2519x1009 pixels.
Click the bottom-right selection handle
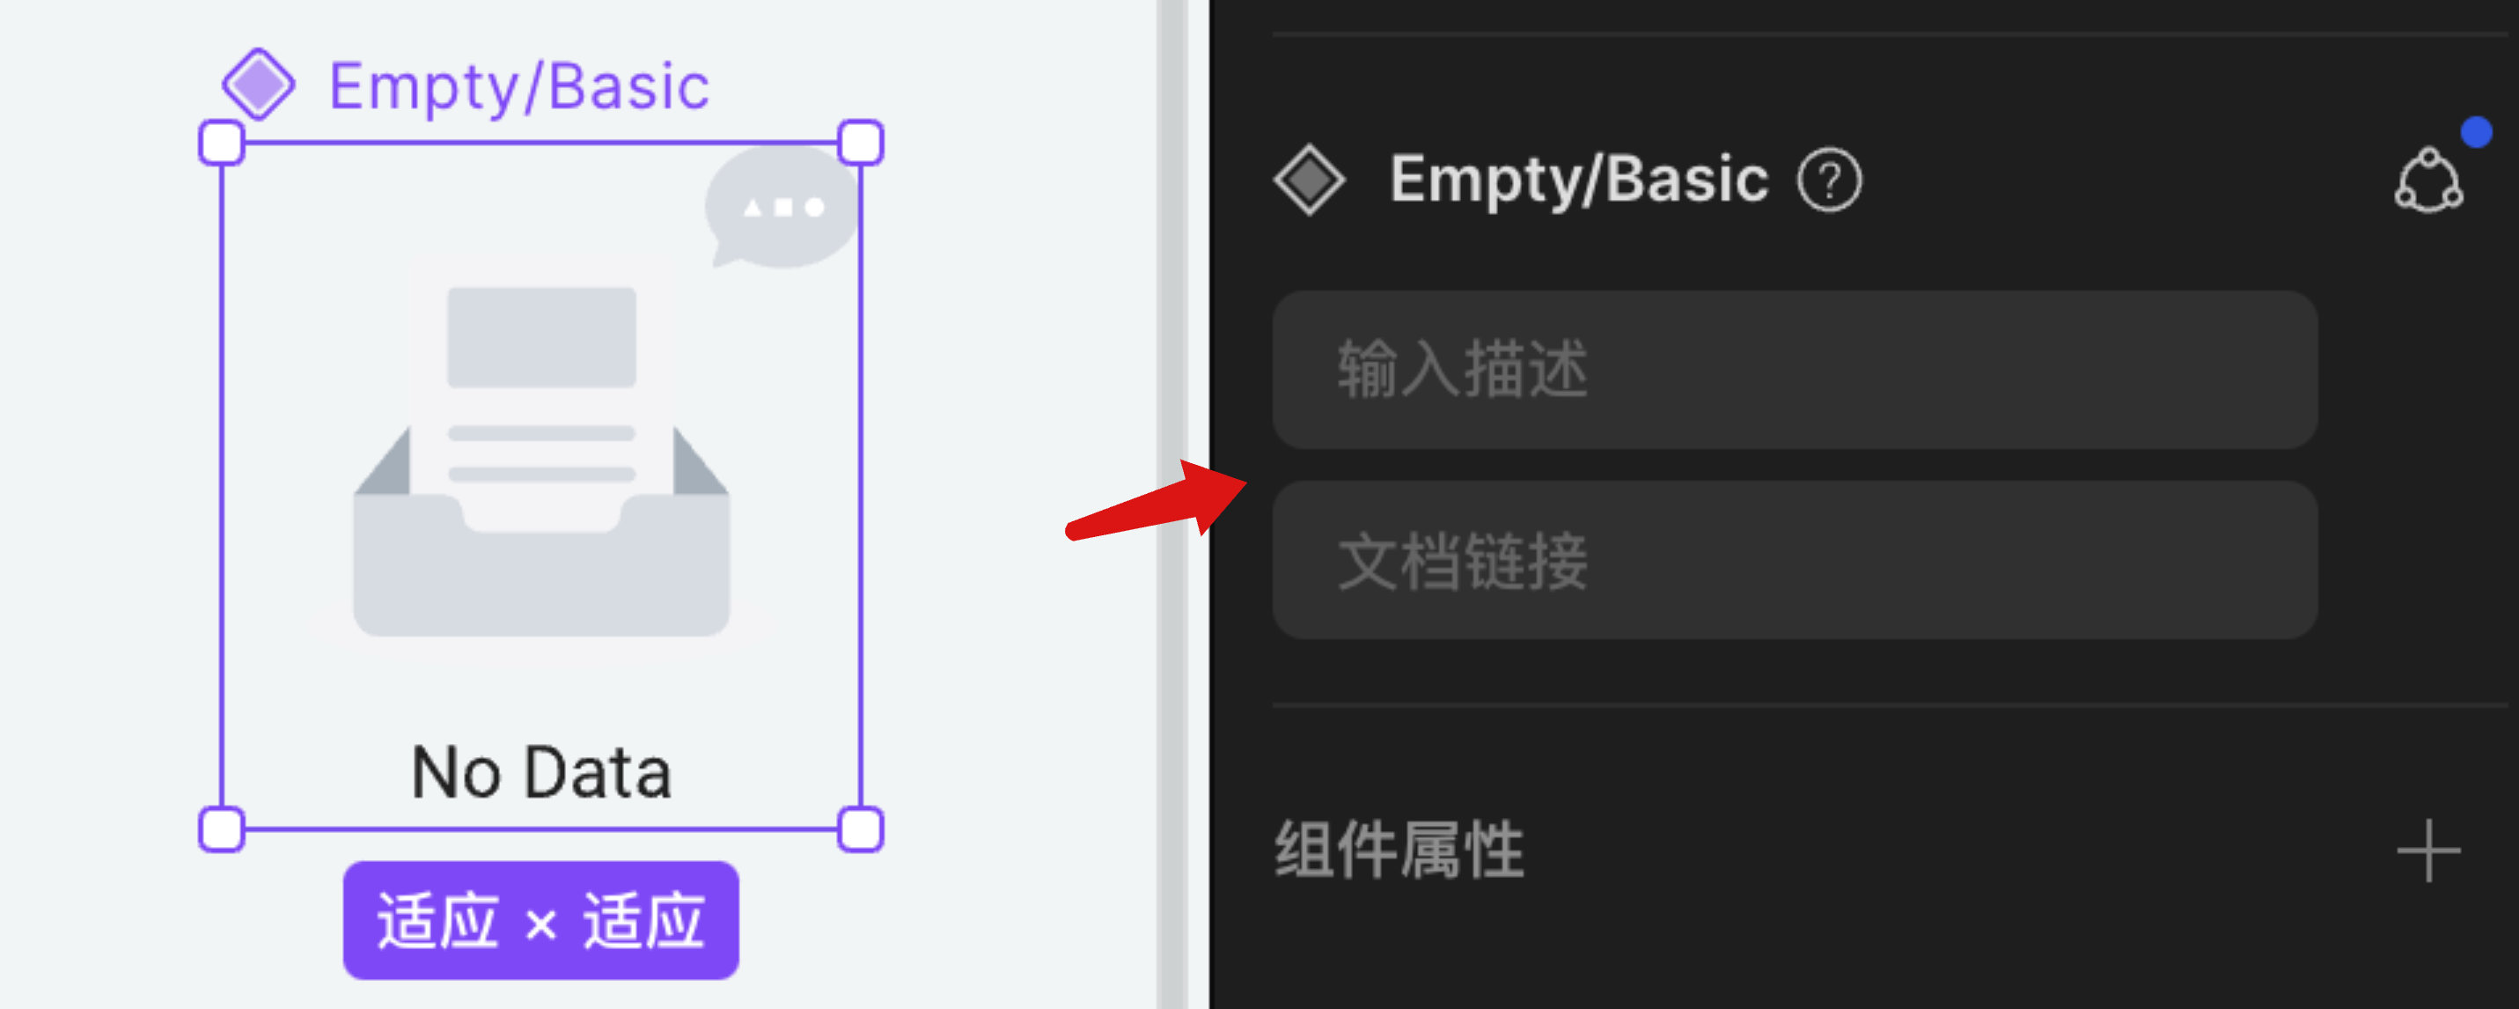(x=861, y=830)
